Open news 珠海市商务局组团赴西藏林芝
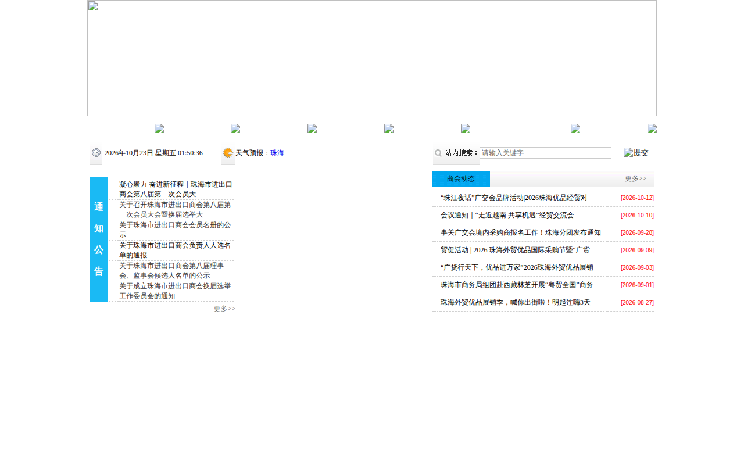 (517, 285)
